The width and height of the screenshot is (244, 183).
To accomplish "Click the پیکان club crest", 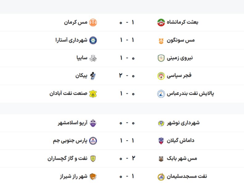I will pyautogui.click(x=93, y=76).
